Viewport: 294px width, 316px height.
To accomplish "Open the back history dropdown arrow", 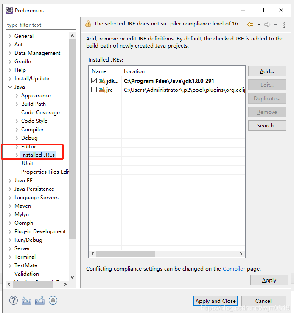I will [x=259, y=25].
